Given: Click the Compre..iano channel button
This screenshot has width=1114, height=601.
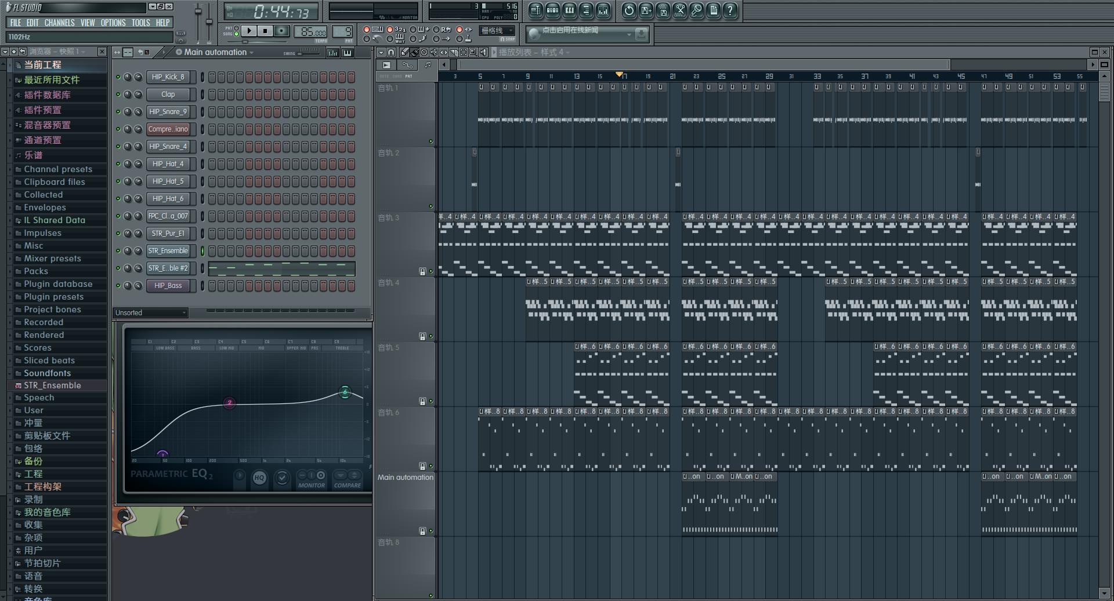Looking at the screenshot, I should 168,129.
